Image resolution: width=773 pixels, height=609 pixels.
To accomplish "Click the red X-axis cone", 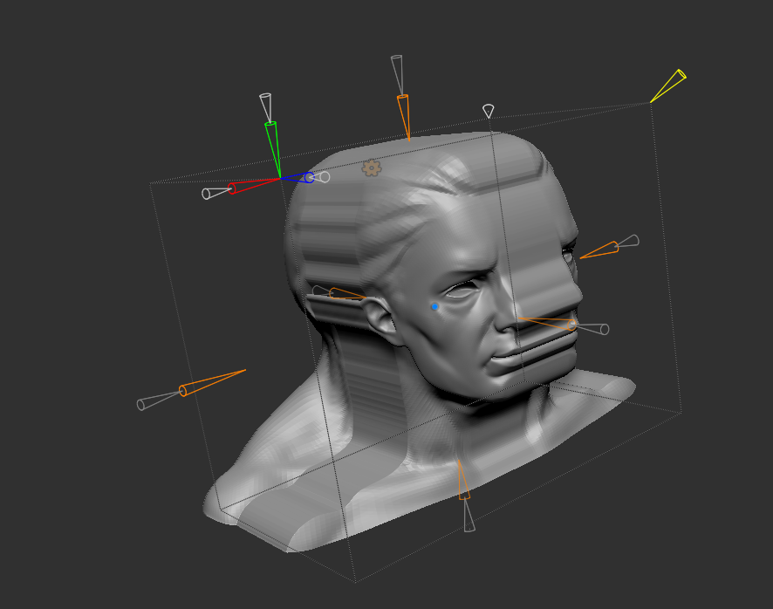I will coord(253,186).
